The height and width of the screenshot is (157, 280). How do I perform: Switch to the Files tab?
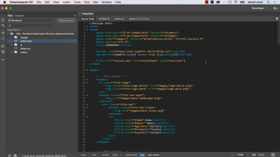click(x=10, y=16)
